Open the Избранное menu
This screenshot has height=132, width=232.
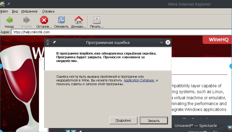pos(29,11)
